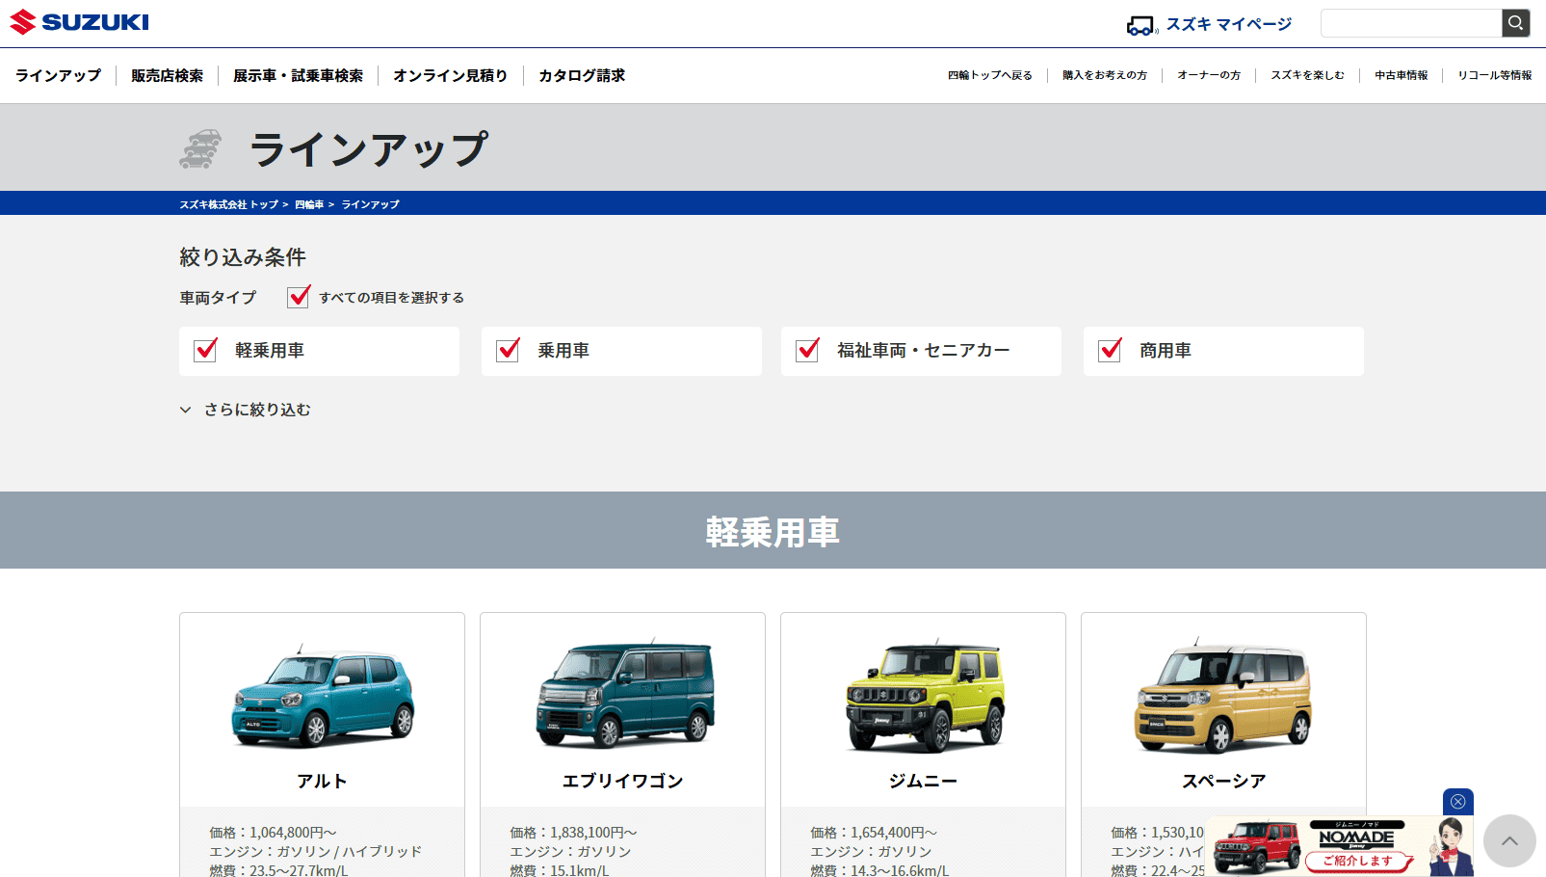Viewport: 1546px width, 877px height.
Task: Click the エブリイワゴン car image
Action: 623,694
